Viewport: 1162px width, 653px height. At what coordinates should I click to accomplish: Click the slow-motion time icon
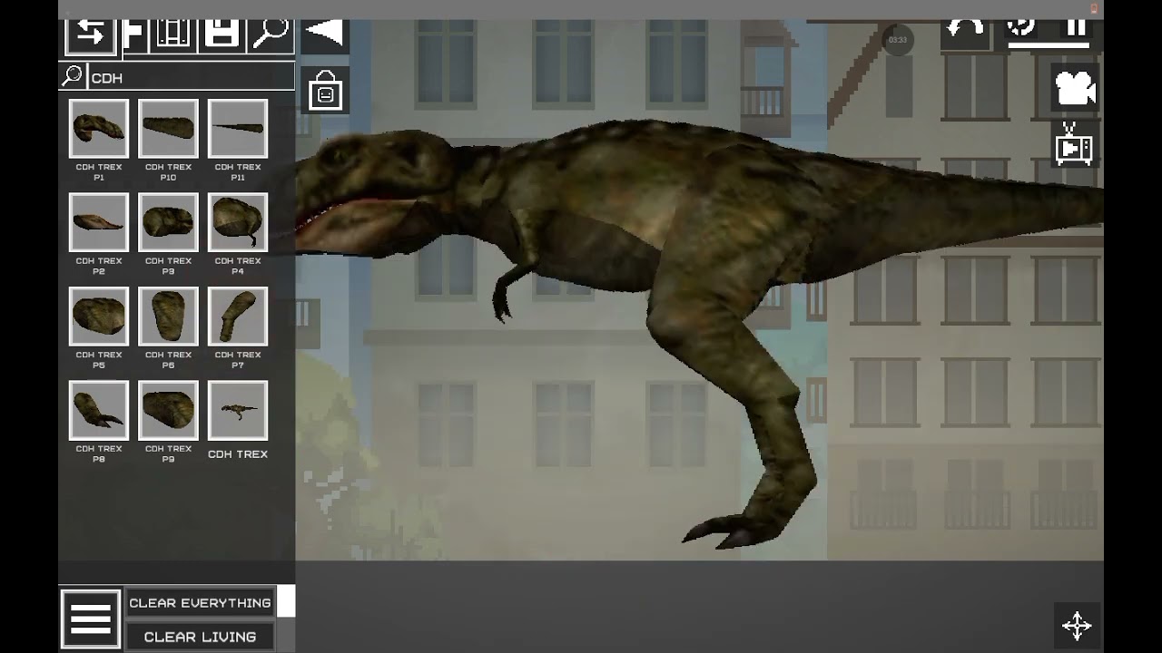1022,27
